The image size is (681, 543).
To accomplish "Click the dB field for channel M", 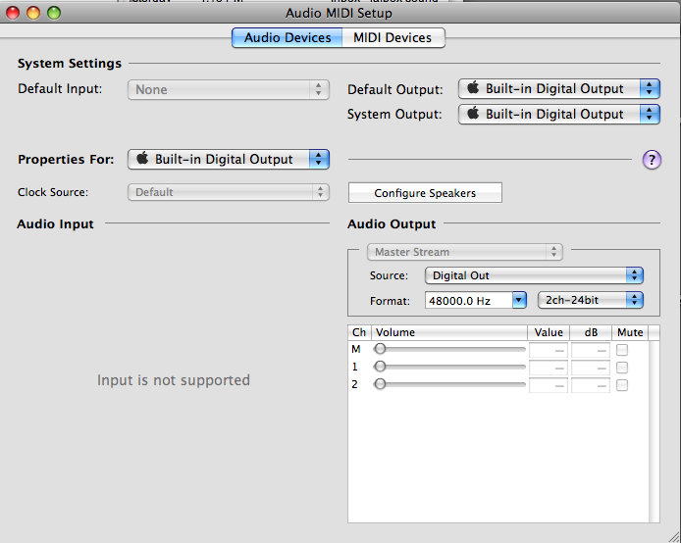I will (x=590, y=350).
